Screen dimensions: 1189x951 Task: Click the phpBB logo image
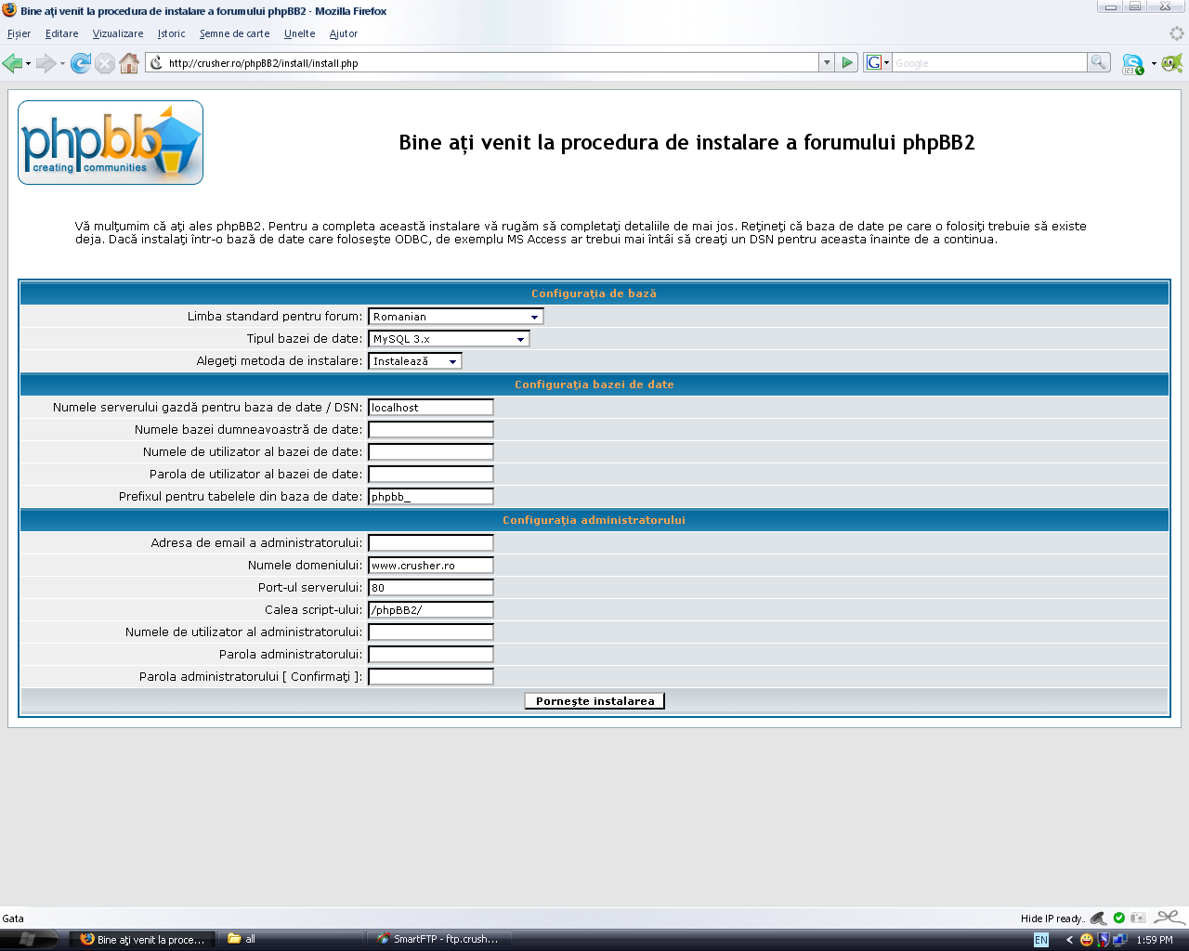click(111, 142)
